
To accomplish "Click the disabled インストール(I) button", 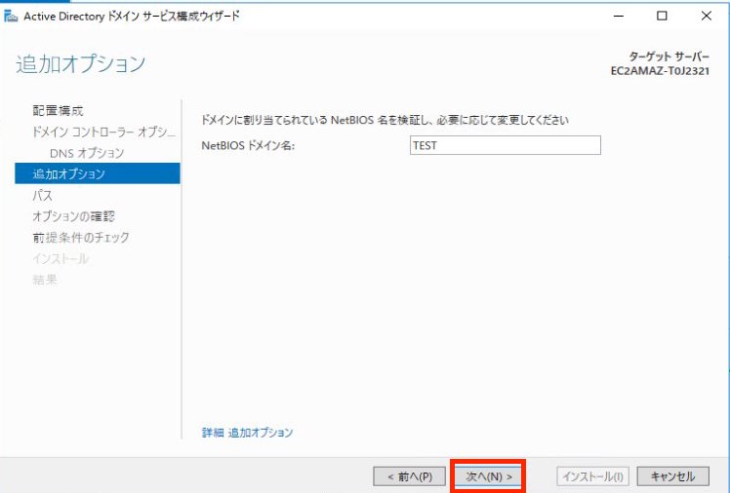I will pyautogui.click(x=592, y=476).
